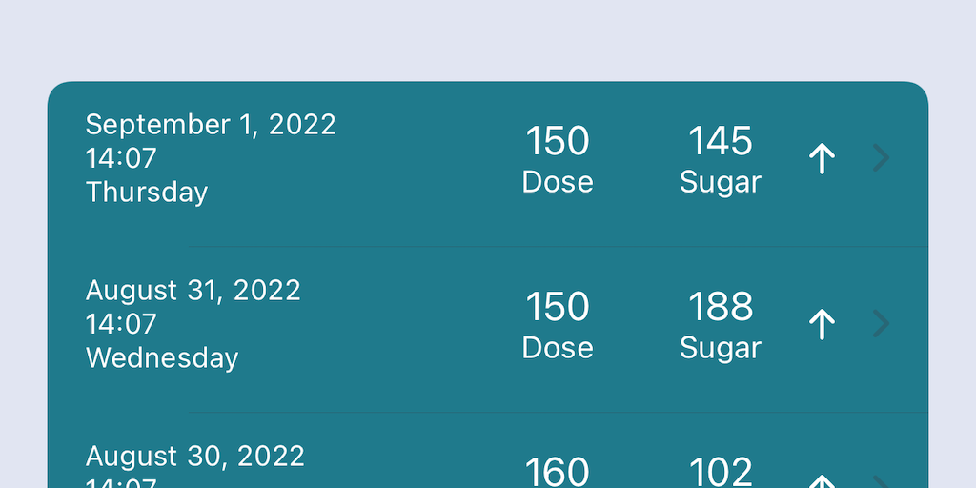Open the August 30, 2022 log entry

[195, 457]
